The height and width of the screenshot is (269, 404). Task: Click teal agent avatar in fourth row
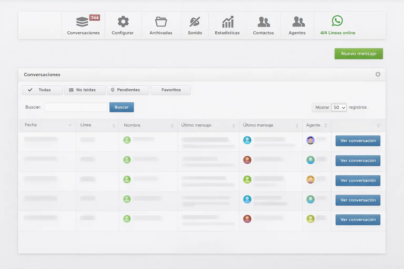pos(311,199)
